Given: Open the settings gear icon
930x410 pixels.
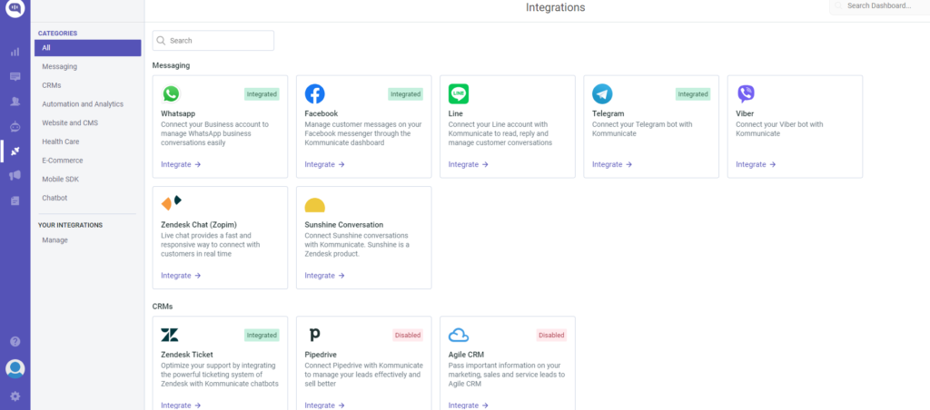Looking at the screenshot, I should [15, 396].
